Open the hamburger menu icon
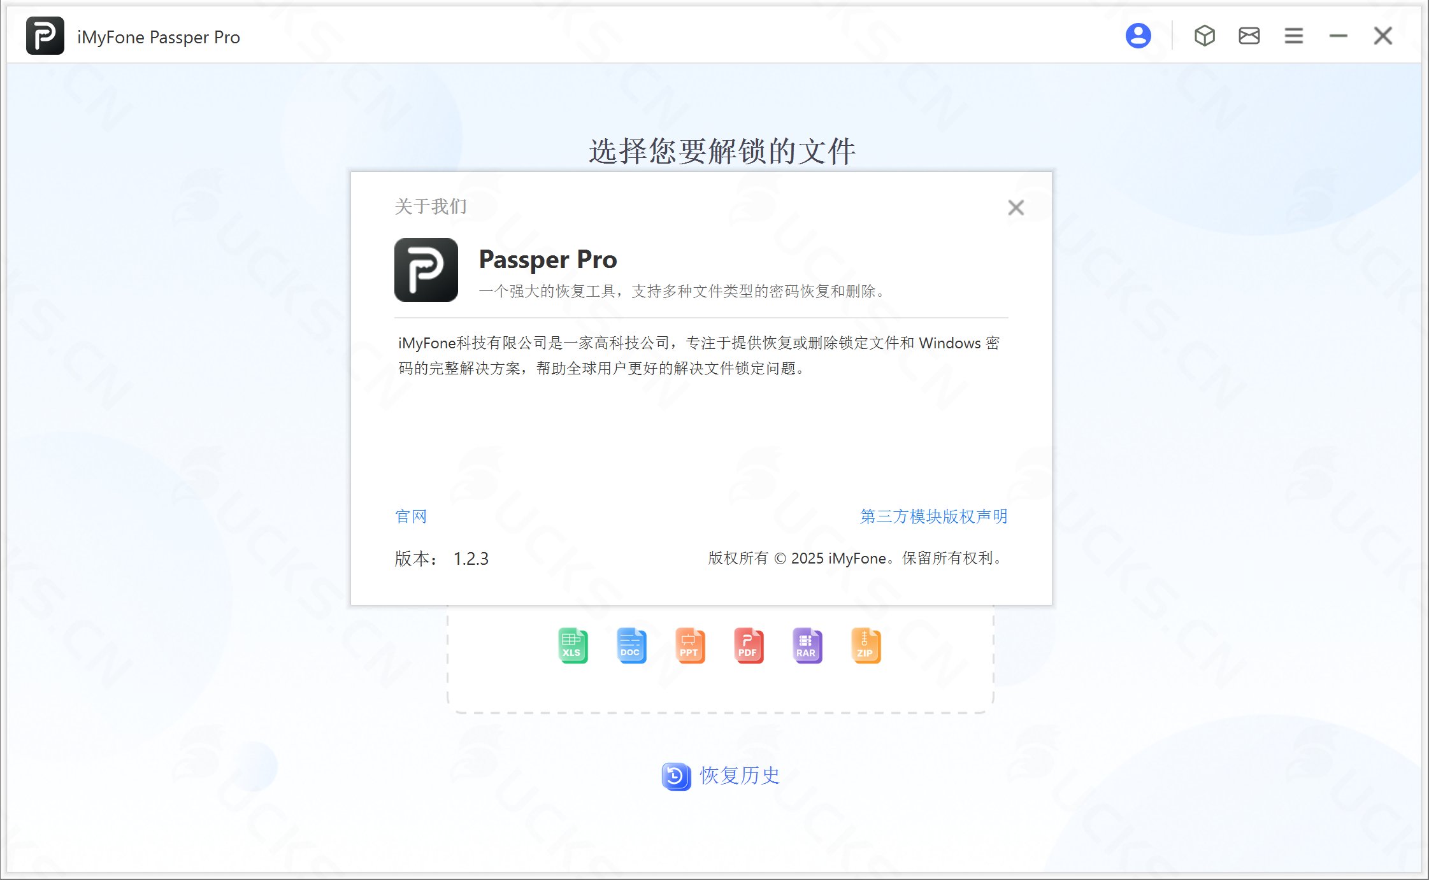Viewport: 1429px width, 880px height. (x=1293, y=36)
